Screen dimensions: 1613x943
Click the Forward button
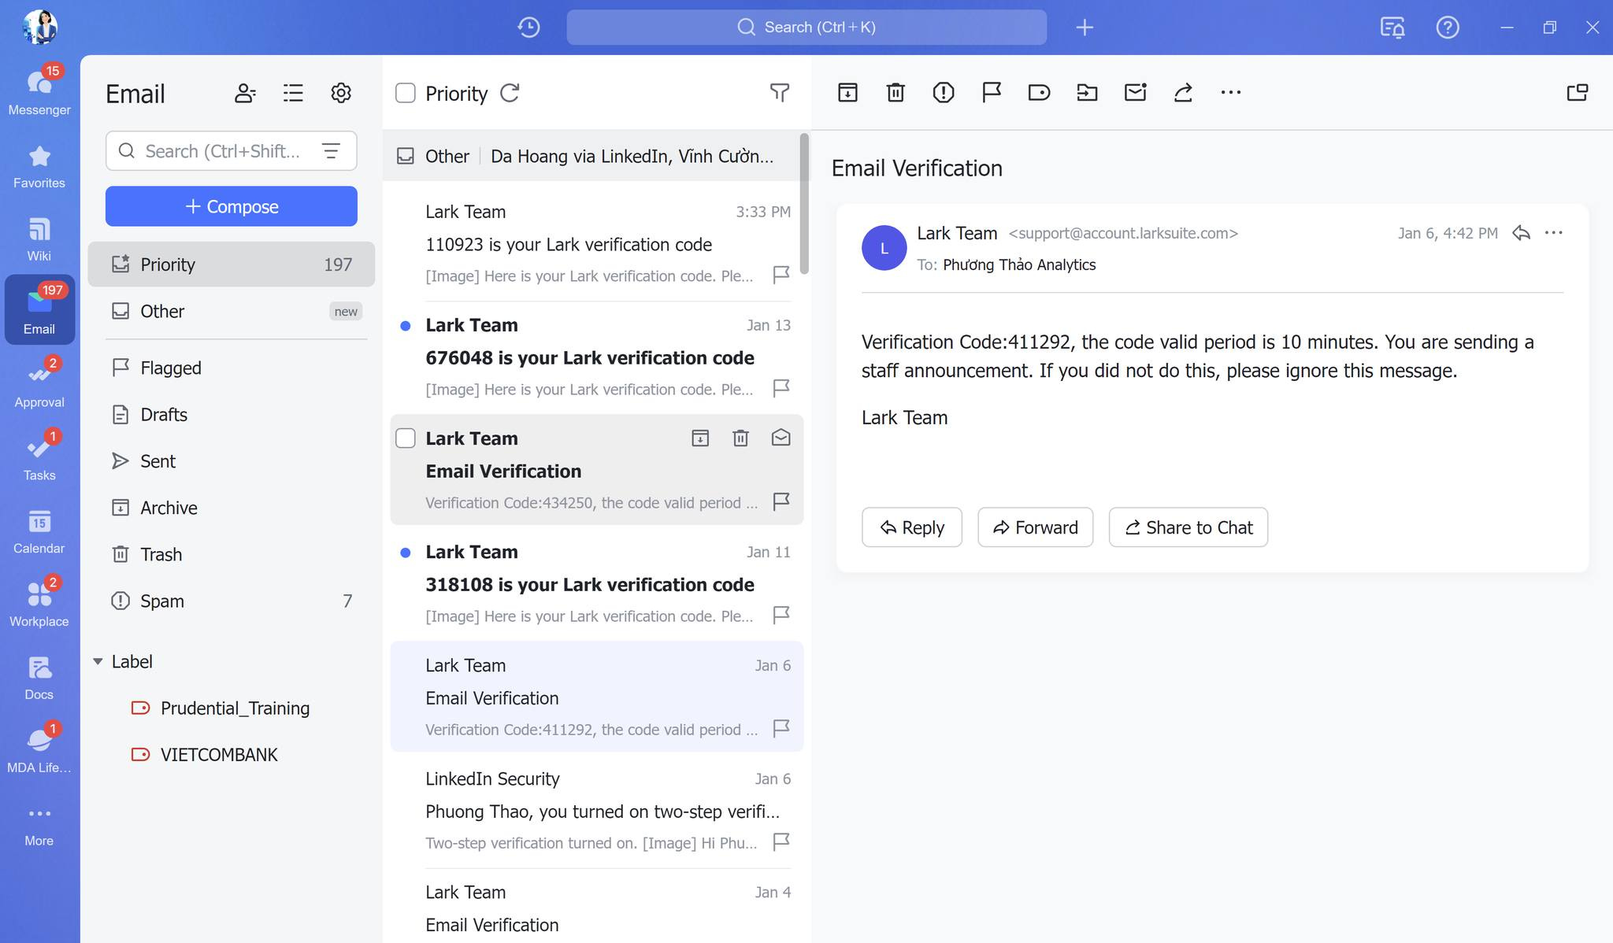[1036, 527]
